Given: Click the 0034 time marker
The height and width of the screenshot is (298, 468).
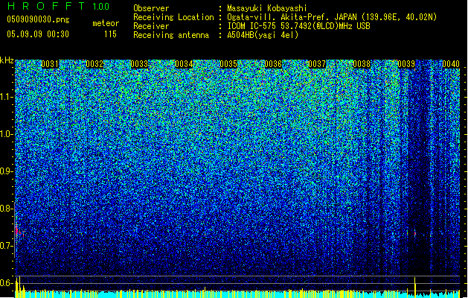Looking at the screenshot, I should click(x=184, y=64).
